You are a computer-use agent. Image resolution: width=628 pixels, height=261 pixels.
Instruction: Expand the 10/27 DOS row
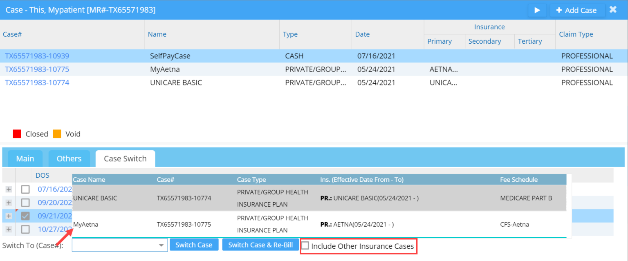(8, 229)
